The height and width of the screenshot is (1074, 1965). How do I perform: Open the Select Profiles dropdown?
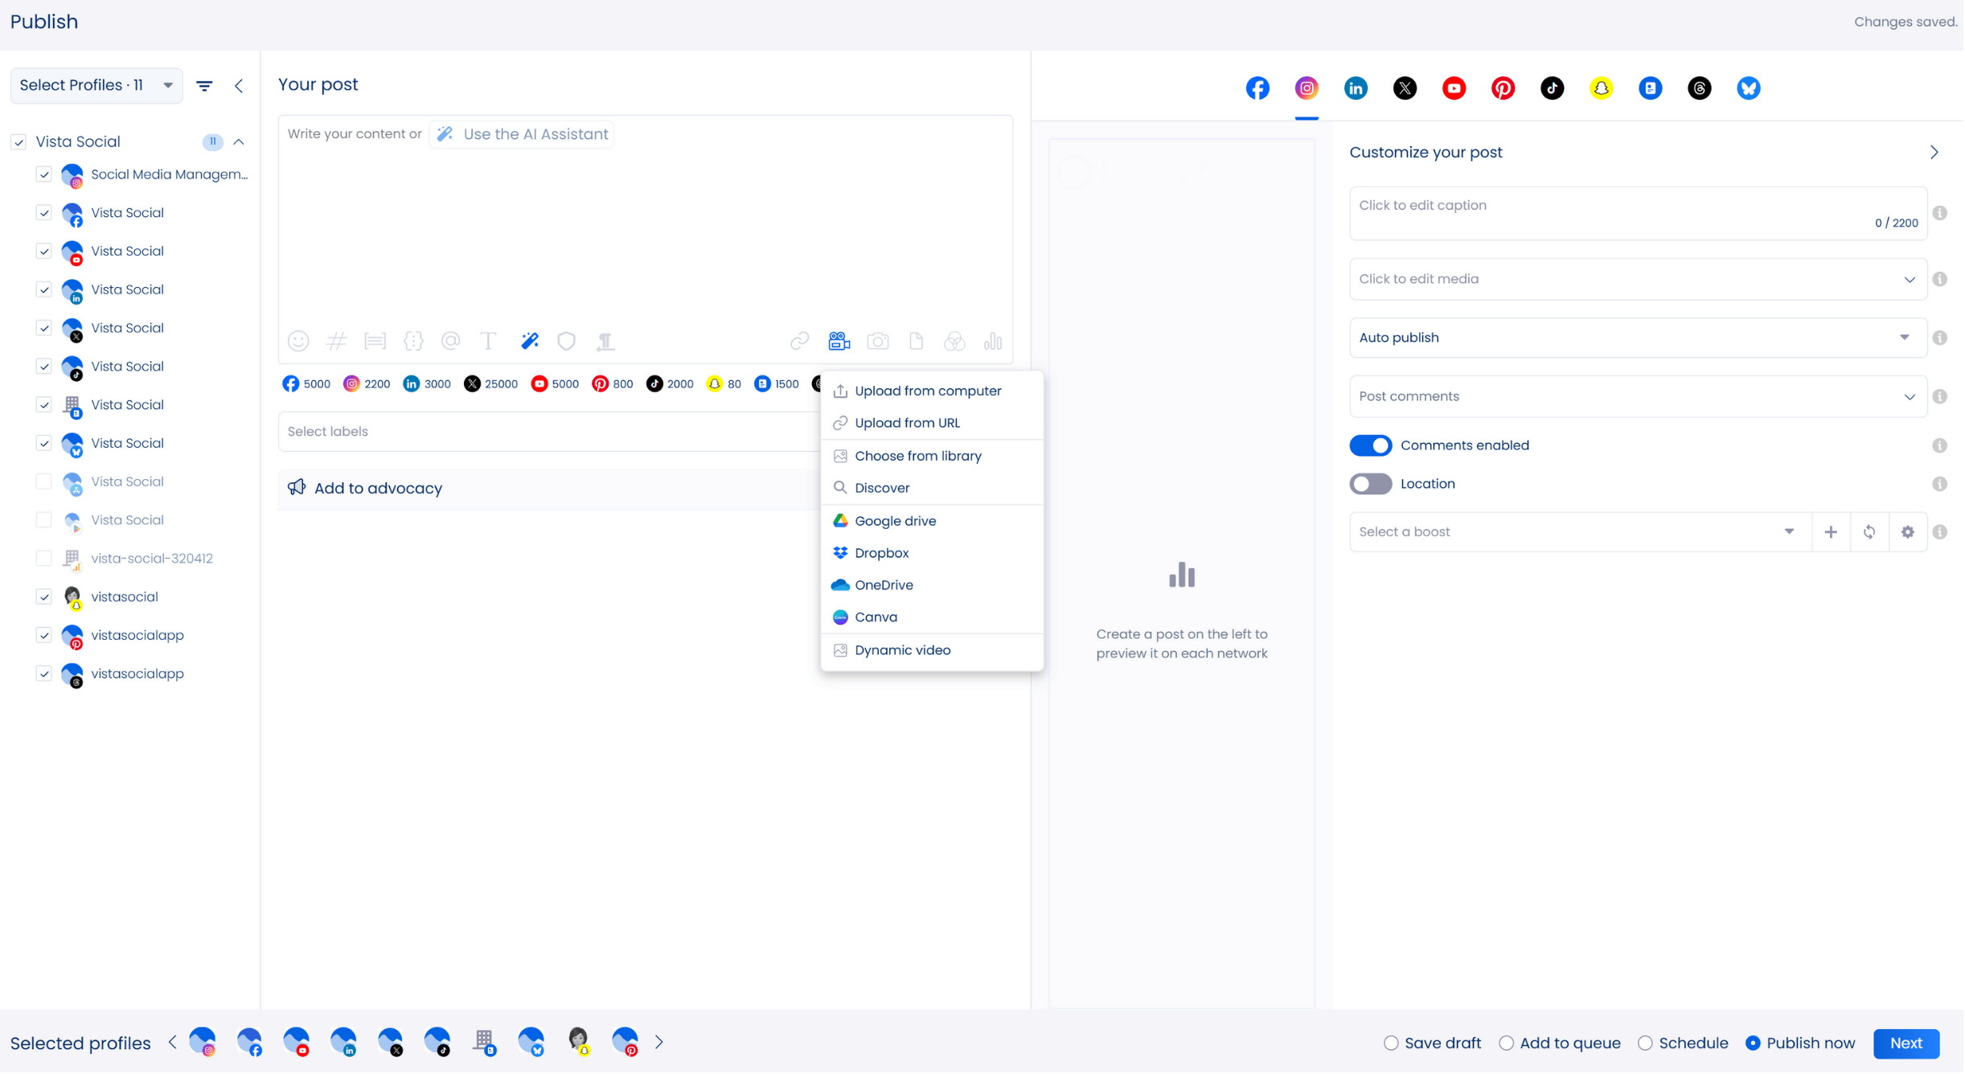pyautogui.click(x=96, y=86)
